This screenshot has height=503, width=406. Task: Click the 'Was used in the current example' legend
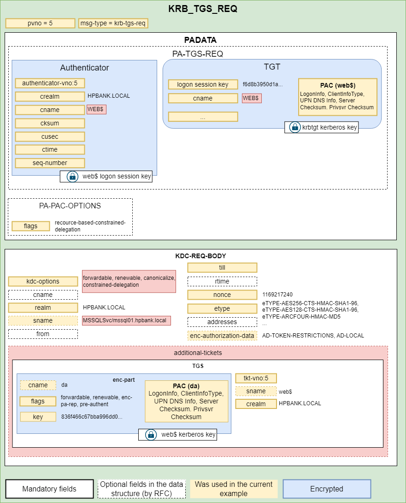click(234, 489)
